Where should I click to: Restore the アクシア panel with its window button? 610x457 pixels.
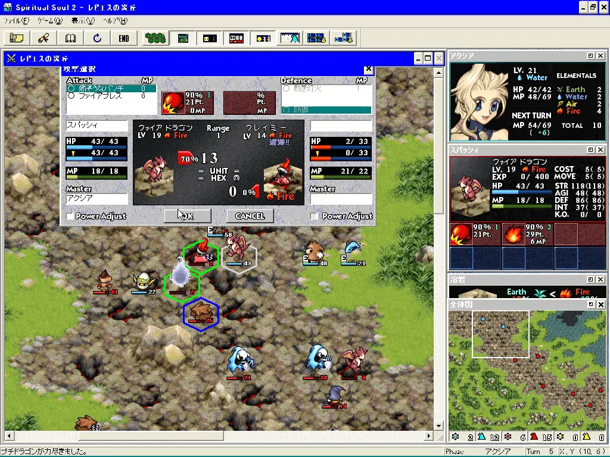[x=590, y=55]
